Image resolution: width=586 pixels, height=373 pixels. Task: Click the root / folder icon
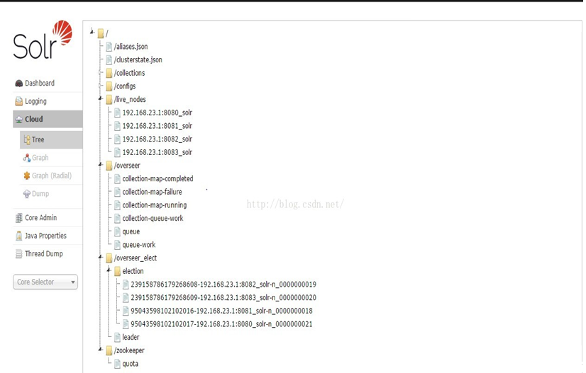tap(101, 33)
